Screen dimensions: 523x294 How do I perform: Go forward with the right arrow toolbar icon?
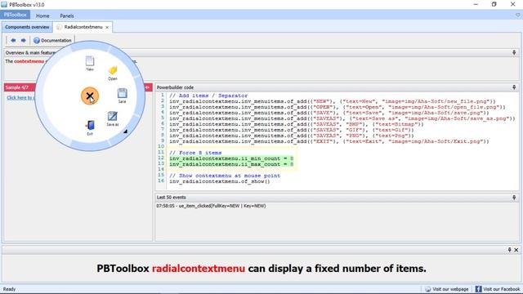(x=24, y=40)
